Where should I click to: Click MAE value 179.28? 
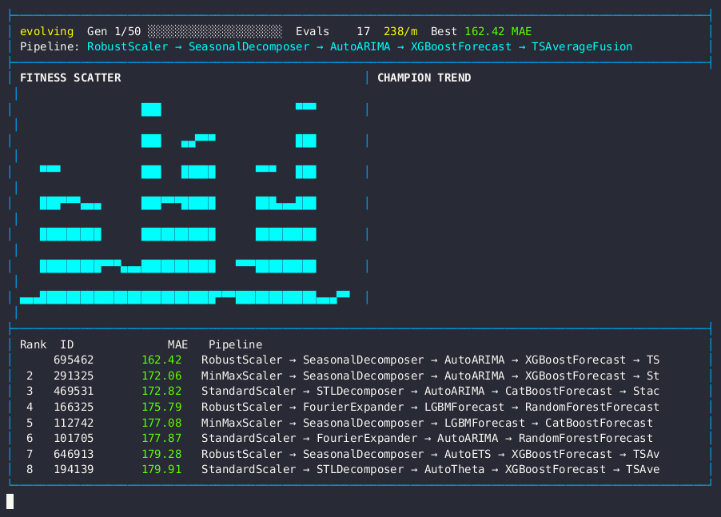(161, 454)
